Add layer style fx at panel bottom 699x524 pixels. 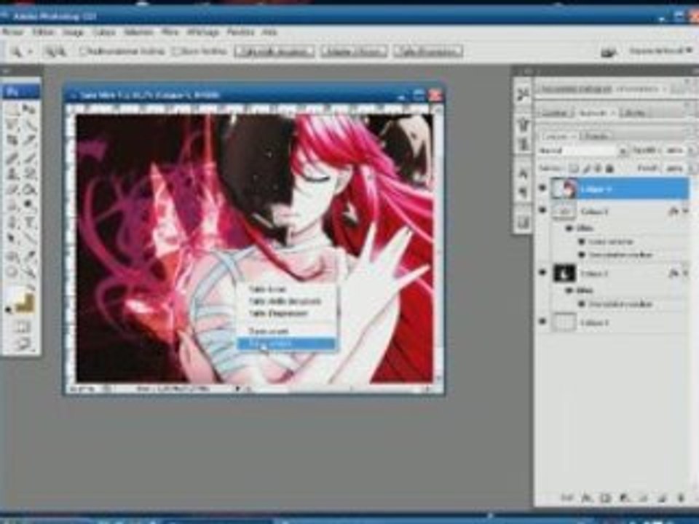(x=587, y=498)
